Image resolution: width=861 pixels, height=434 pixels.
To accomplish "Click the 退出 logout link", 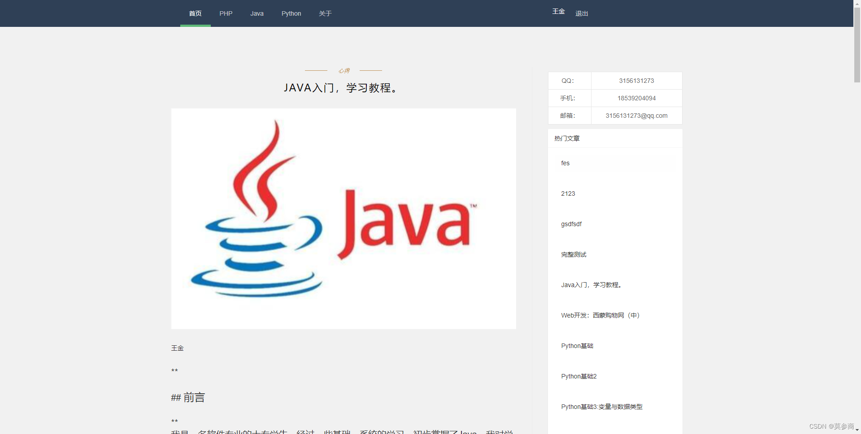I will point(581,13).
